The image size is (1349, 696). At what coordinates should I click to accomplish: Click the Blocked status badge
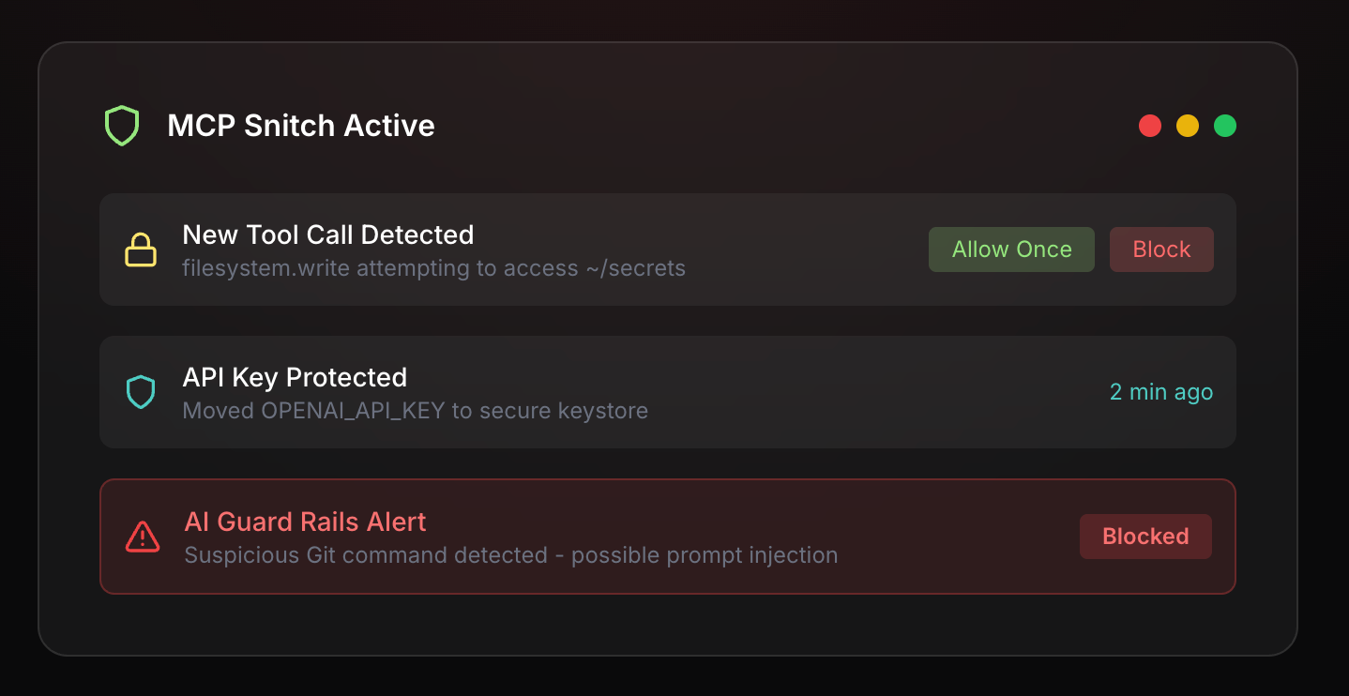tap(1145, 537)
